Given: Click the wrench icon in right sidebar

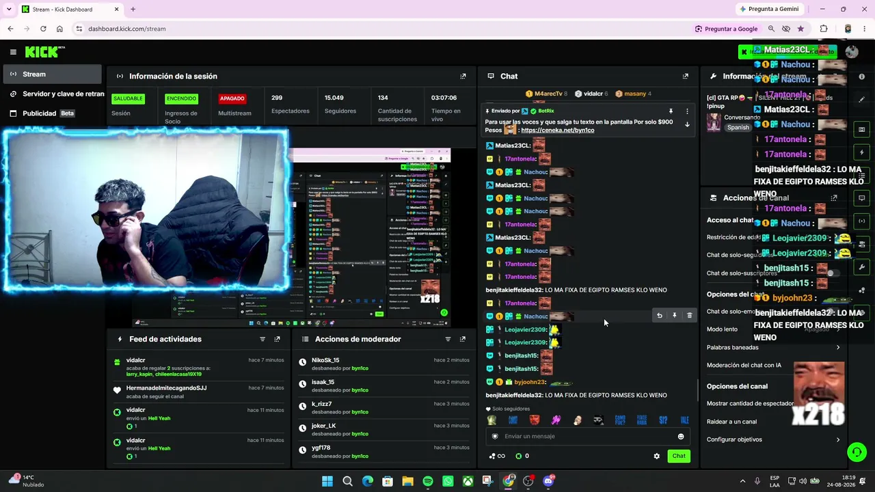Looking at the screenshot, I should pos(861,267).
